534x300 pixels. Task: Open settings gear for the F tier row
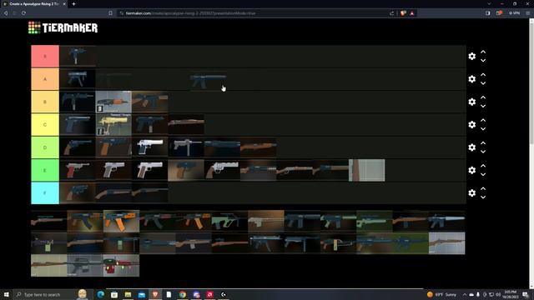[x=471, y=192]
